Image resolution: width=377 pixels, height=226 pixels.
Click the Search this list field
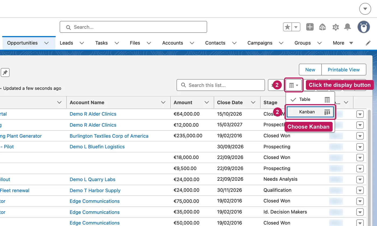[x=221, y=85]
